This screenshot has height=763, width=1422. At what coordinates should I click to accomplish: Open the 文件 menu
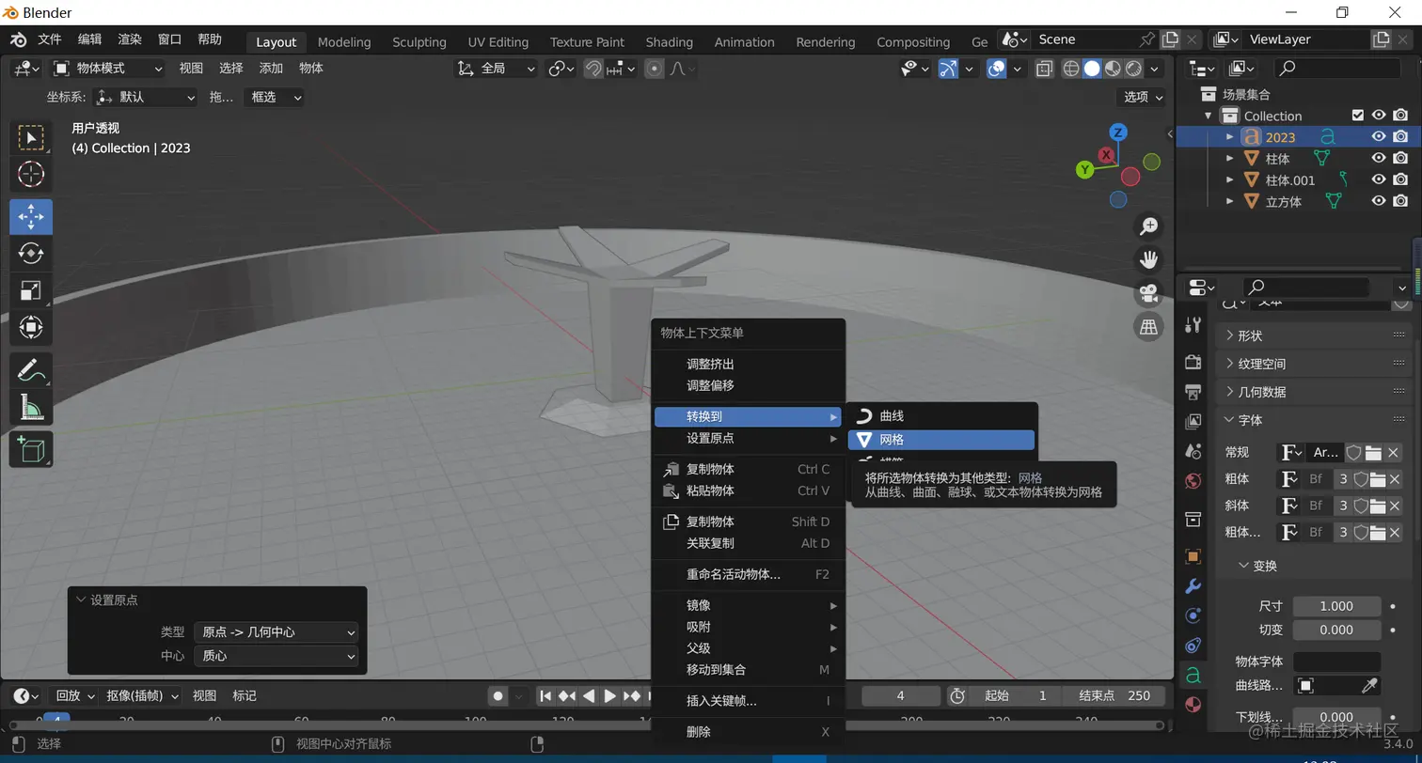pos(50,39)
